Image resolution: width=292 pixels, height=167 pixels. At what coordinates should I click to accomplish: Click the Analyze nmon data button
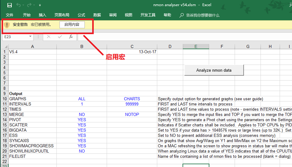[214, 70]
